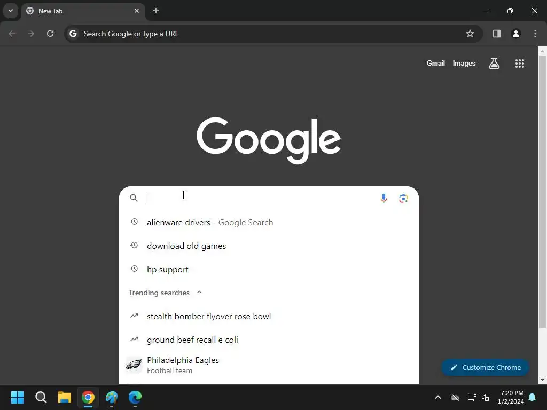Screen dimensions: 547x410
Task: Click the Philadelphia Eagles logo thumbnail
Action: [x=134, y=365]
